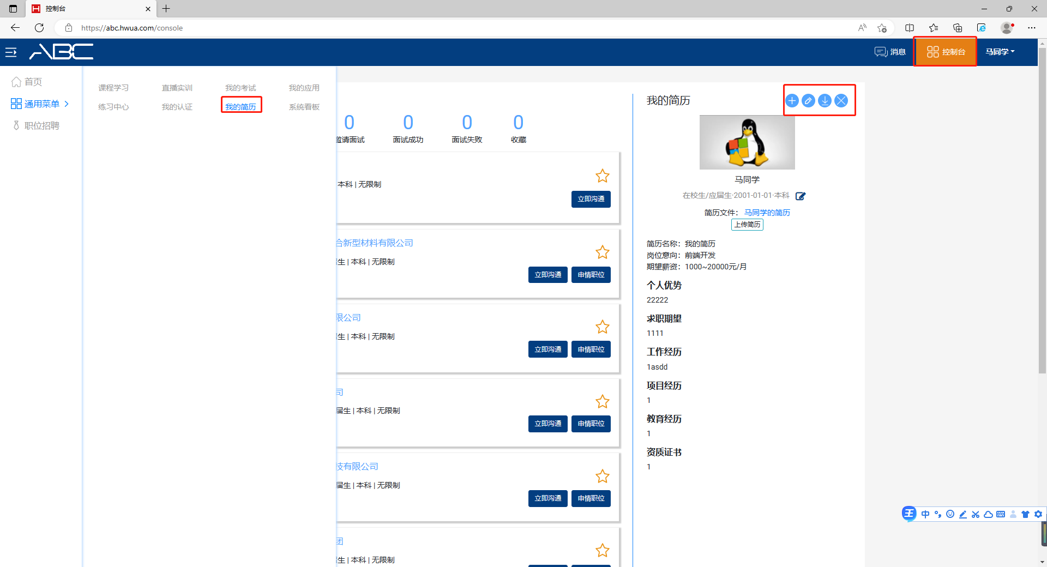Toggle favorite star on 合新型材料有限公司 card

(x=602, y=252)
